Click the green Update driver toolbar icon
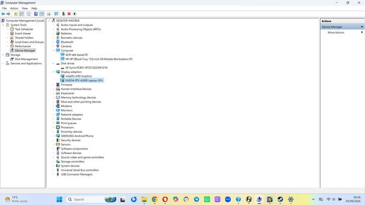 pyautogui.click(x=64, y=14)
